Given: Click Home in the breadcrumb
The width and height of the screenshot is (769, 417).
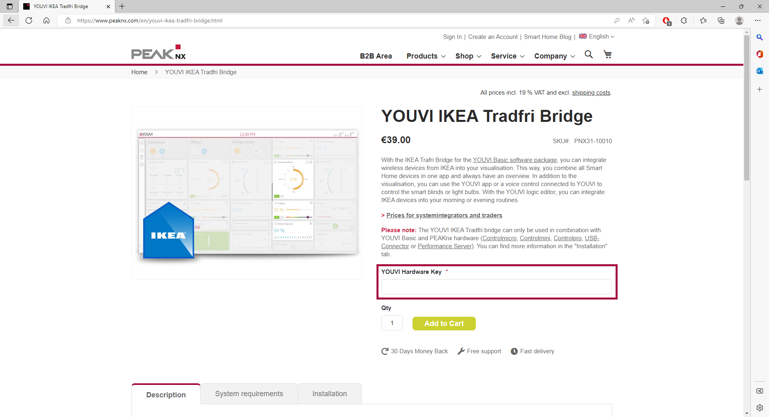Looking at the screenshot, I should 139,72.
